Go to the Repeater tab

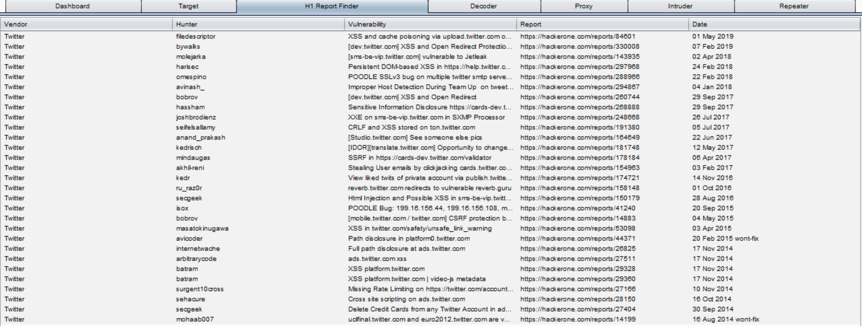pyautogui.click(x=794, y=6)
